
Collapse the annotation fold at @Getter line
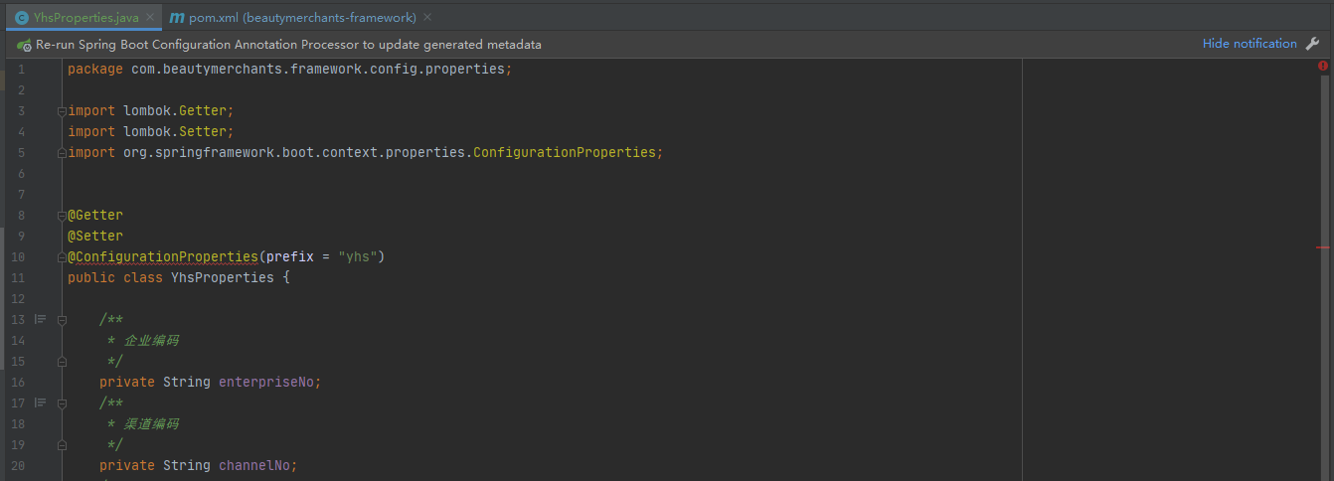tap(62, 215)
